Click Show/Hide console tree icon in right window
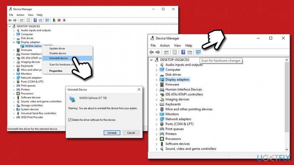The image size is (294, 165). pos(166,53)
